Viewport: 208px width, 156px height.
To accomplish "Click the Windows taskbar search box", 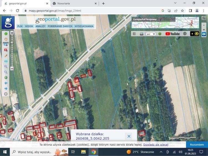I will (39, 152).
